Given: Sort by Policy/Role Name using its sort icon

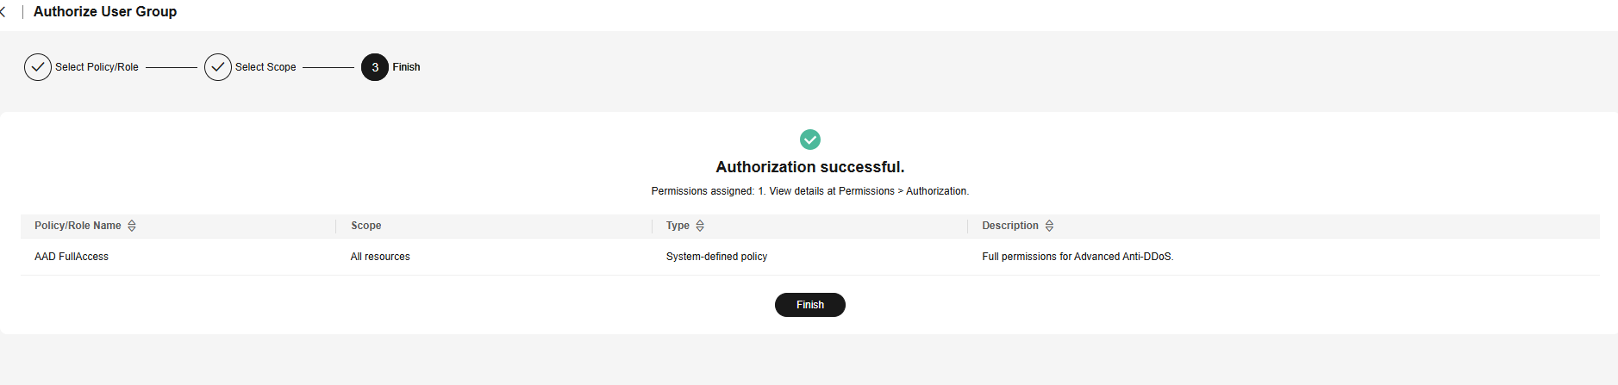Looking at the screenshot, I should tap(132, 226).
